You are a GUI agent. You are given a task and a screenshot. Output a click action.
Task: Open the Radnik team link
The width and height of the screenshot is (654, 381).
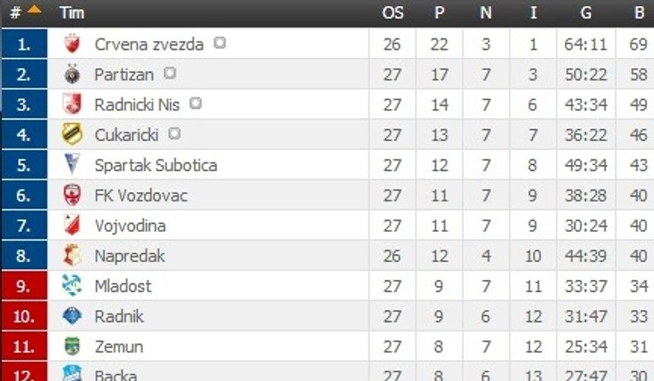[x=119, y=316]
